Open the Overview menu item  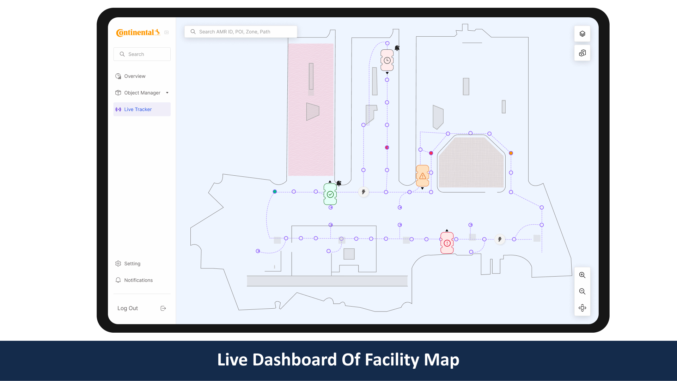pyautogui.click(x=135, y=76)
